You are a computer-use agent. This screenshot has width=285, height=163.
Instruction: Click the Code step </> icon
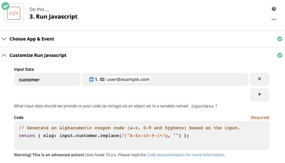(x=14, y=14)
